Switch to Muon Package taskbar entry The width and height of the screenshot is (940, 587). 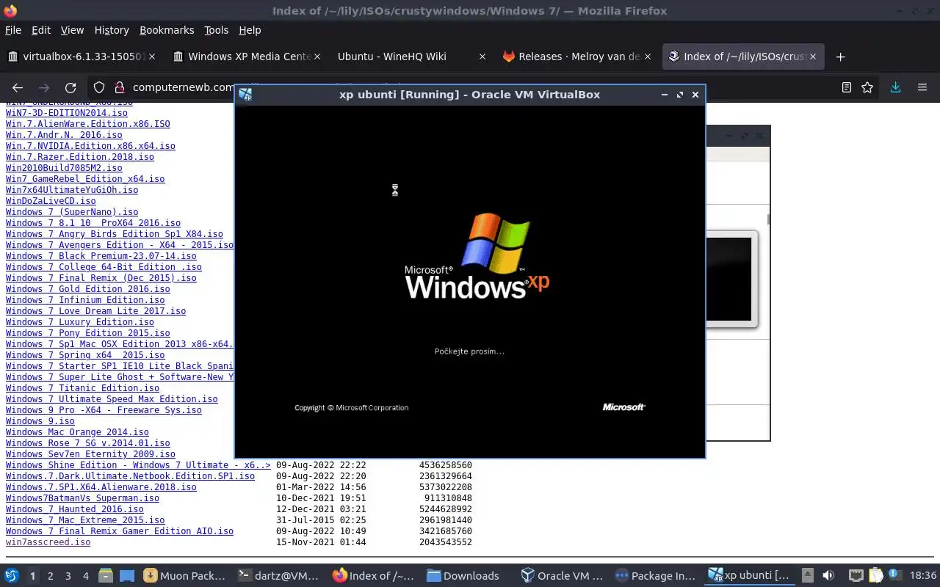coord(185,576)
